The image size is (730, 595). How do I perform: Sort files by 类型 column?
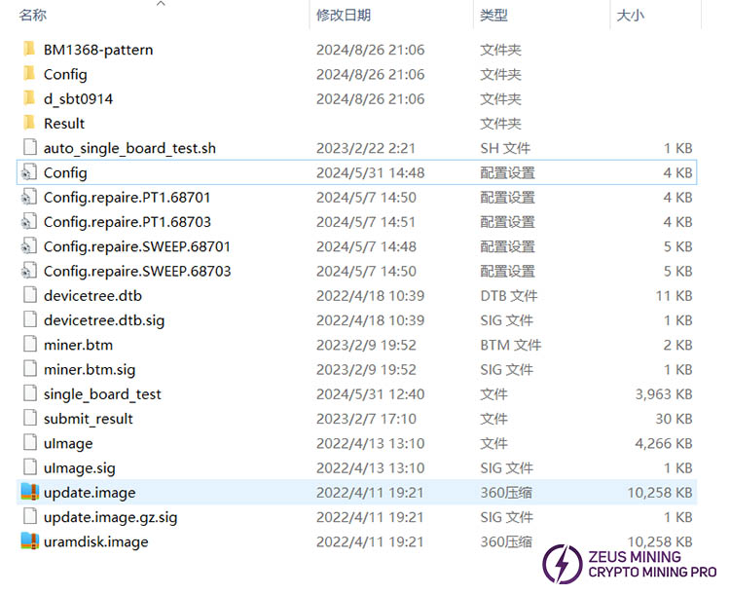pos(493,16)
